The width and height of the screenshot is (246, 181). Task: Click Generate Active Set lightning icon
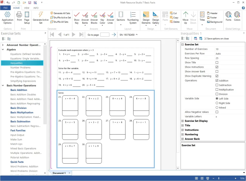(41, 15)
